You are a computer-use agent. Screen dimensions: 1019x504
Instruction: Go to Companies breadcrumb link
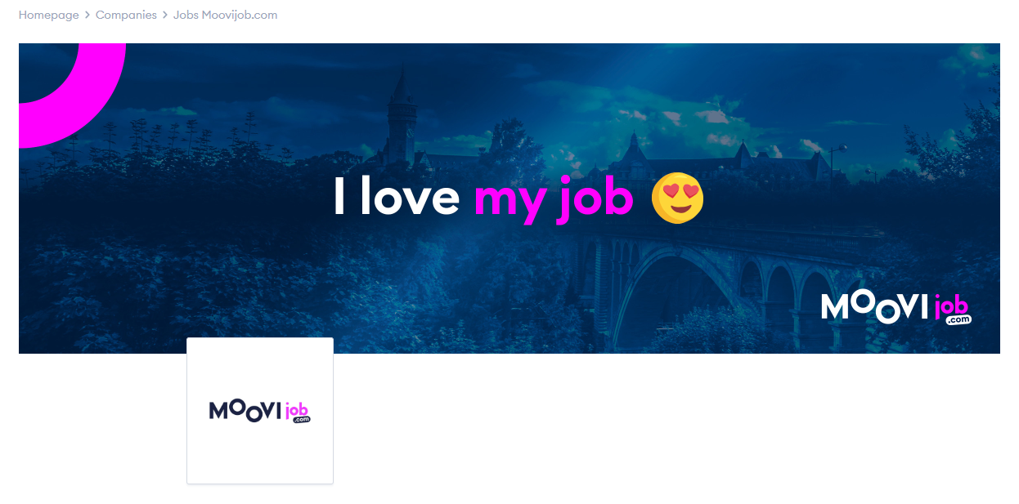pyautogui.click(x=126, y=15)
